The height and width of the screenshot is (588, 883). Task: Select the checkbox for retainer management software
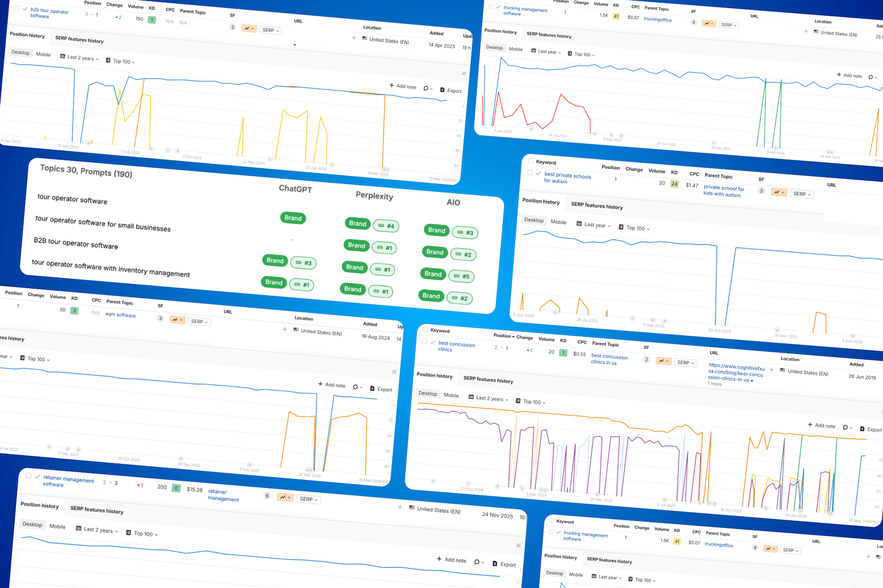pos(29,476)
